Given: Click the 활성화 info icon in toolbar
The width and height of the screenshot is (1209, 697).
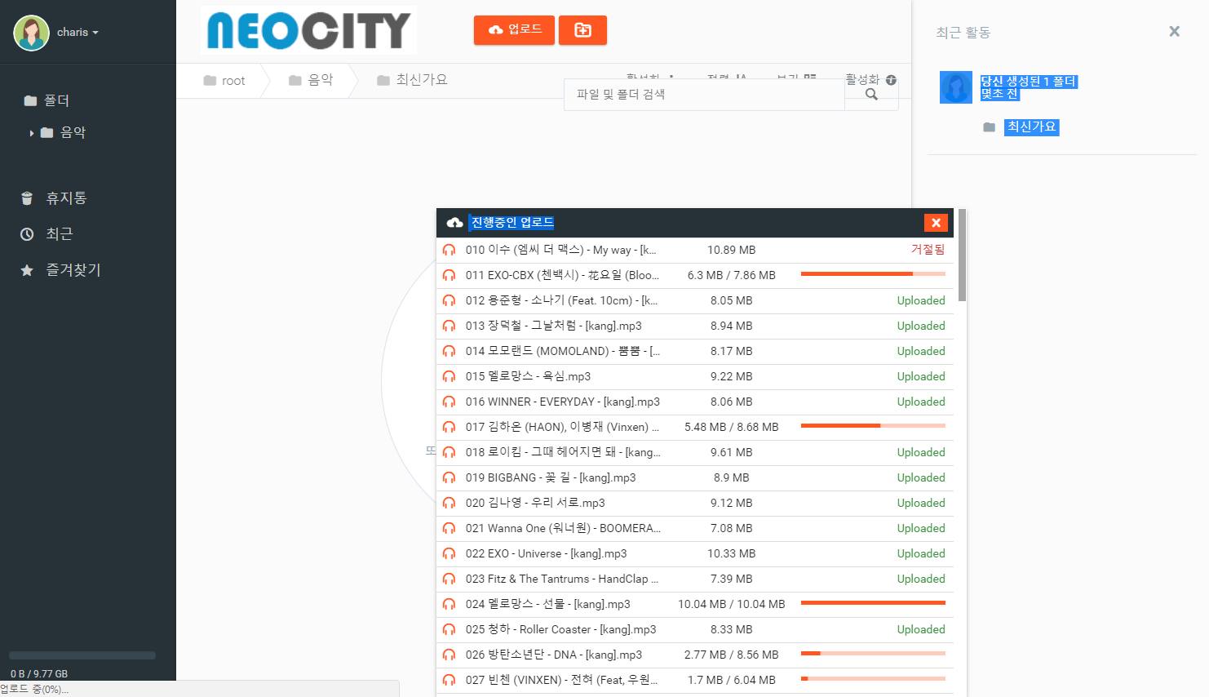Looking at the screenshot, I should tap(891, 80).
